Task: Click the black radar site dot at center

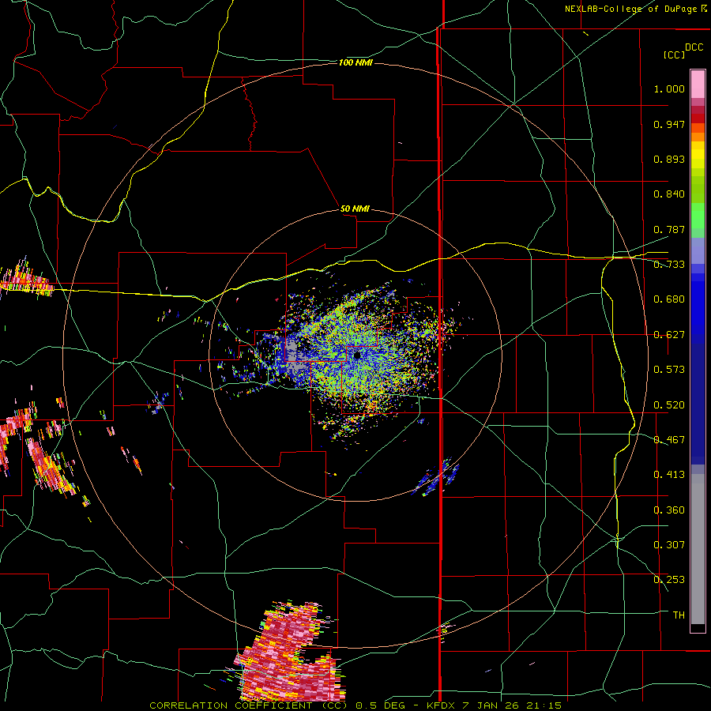Action: click(x=357, y=355)
